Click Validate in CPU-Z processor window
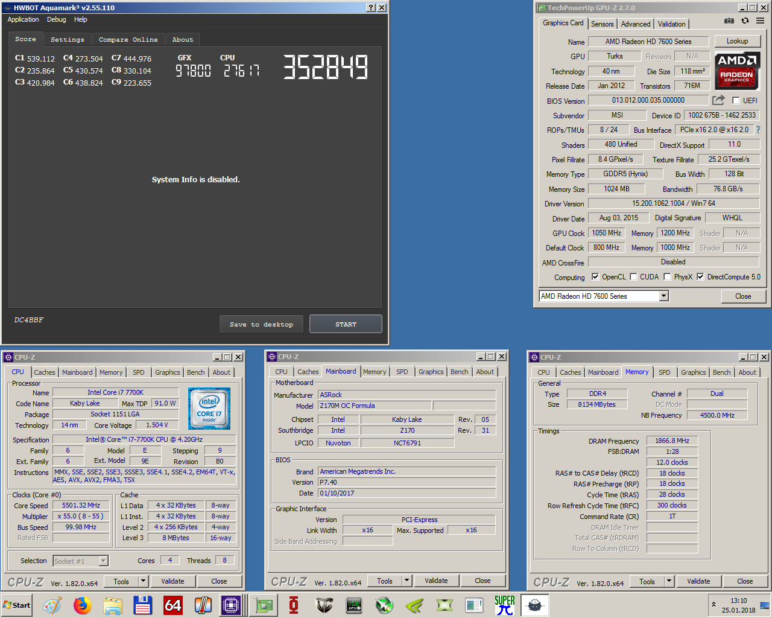Image resolution: width=772 pixels, height=618 pixels. (172, 581)
